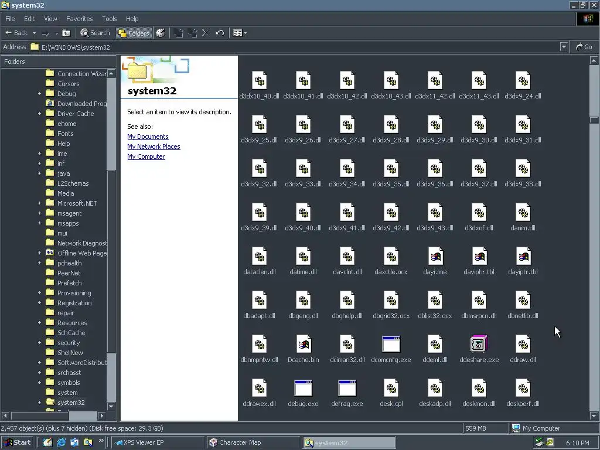Screen dimensions: 600x450
Task: Expand the security folder node
Action: pos(39,342)
